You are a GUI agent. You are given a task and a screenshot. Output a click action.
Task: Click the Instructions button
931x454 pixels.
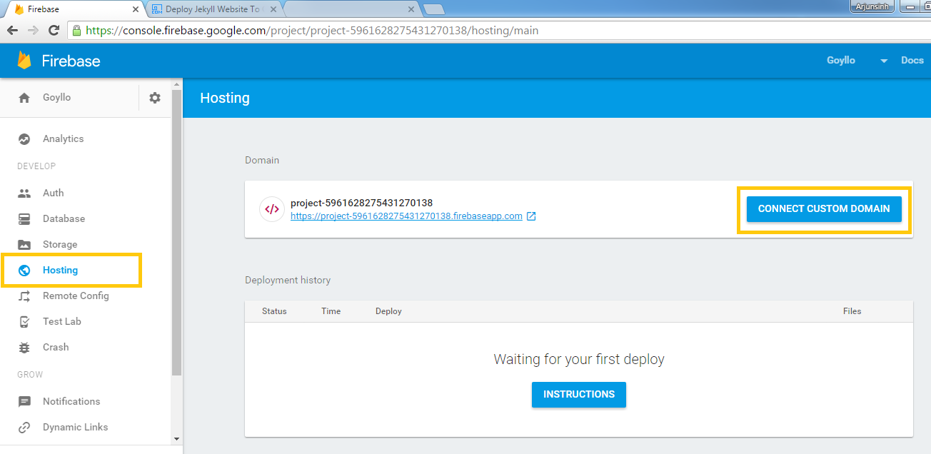[579, 394]
